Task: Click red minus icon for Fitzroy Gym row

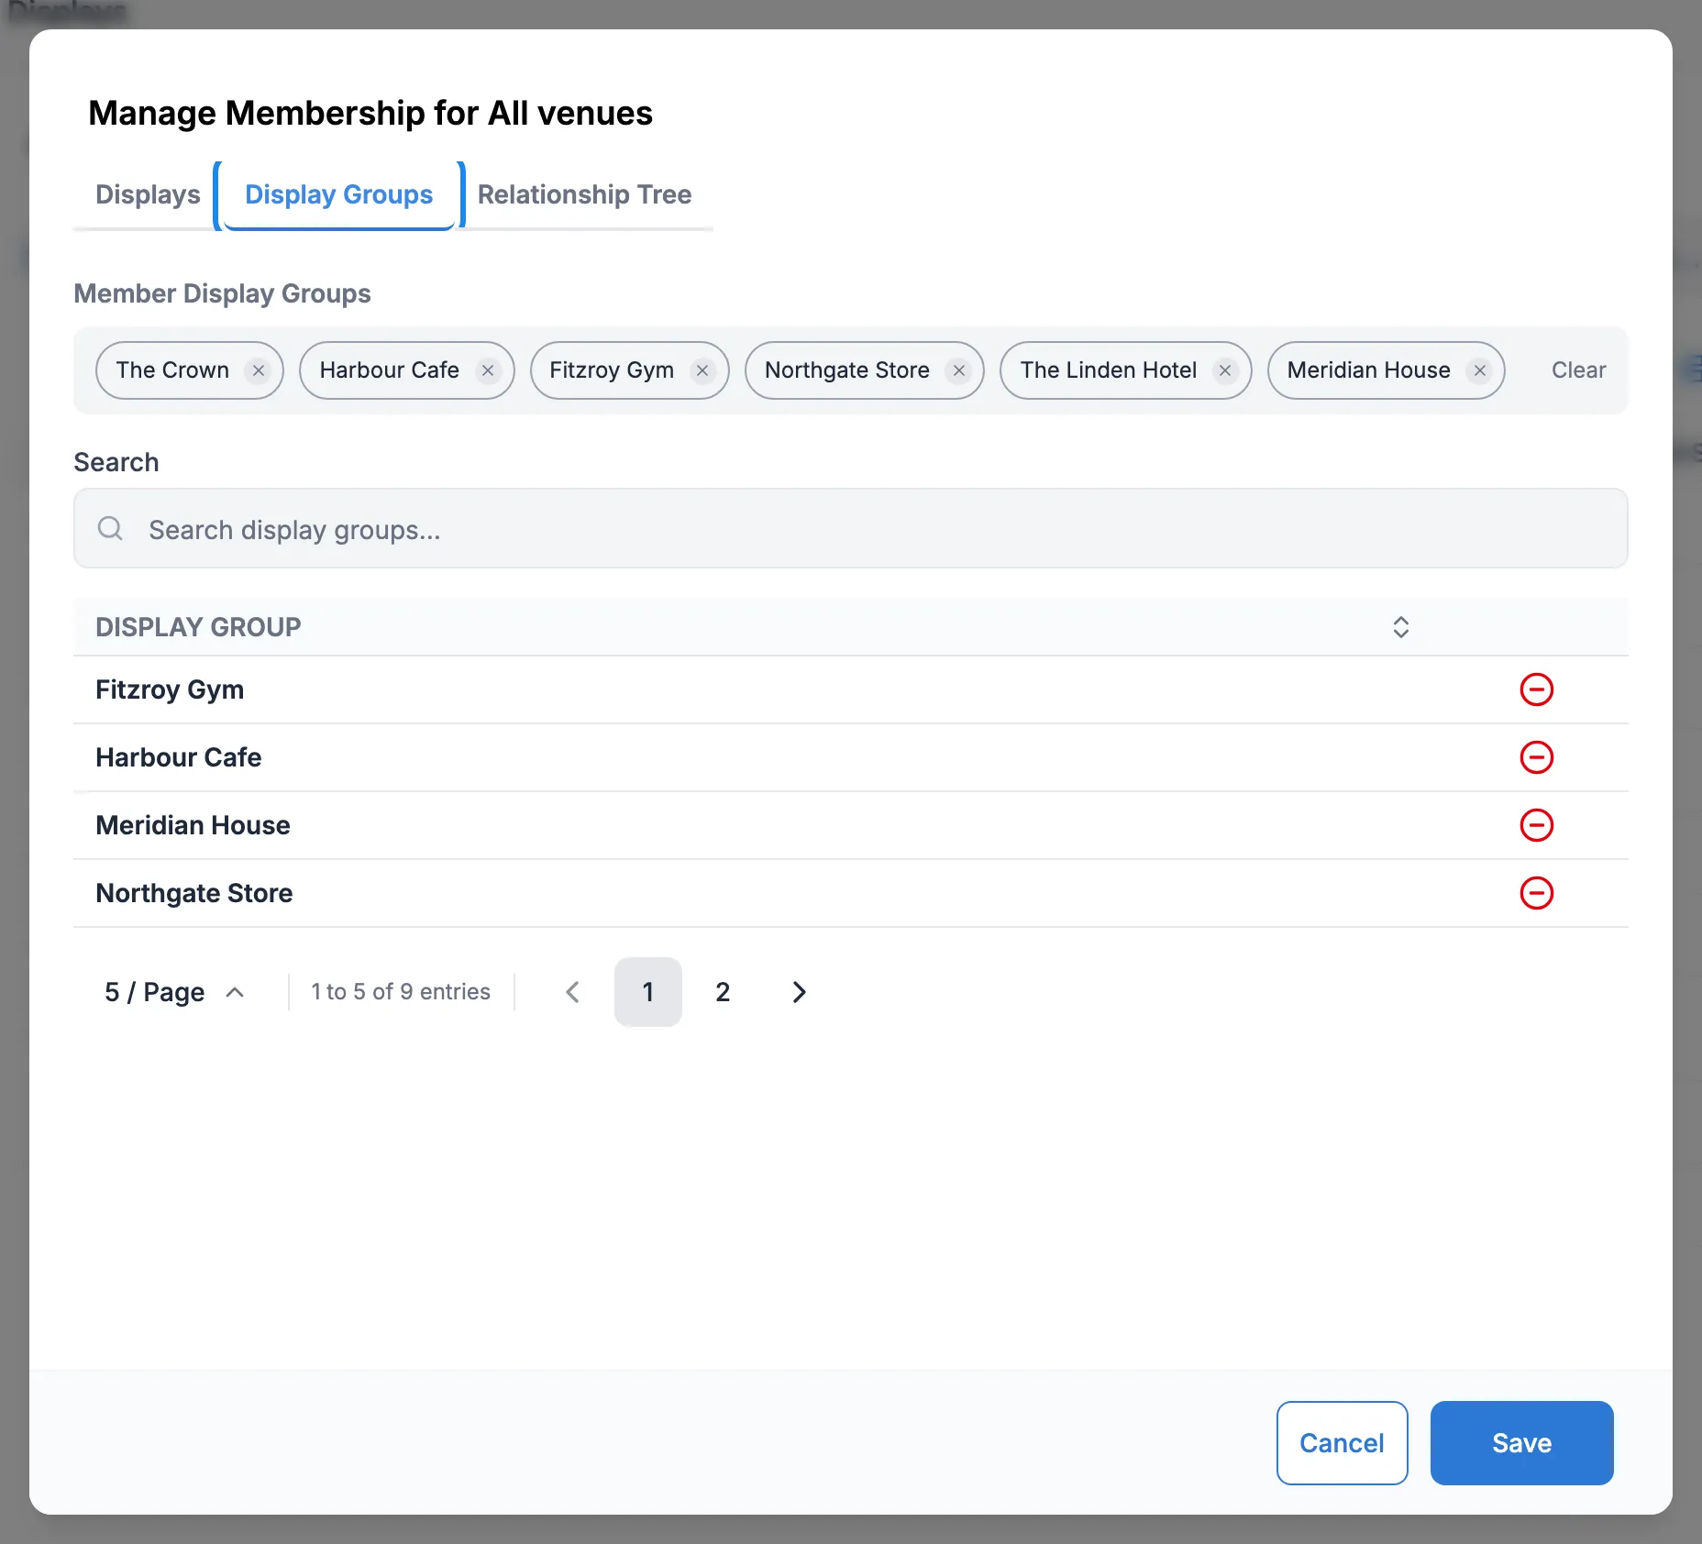Action: tap(1536, 689)
